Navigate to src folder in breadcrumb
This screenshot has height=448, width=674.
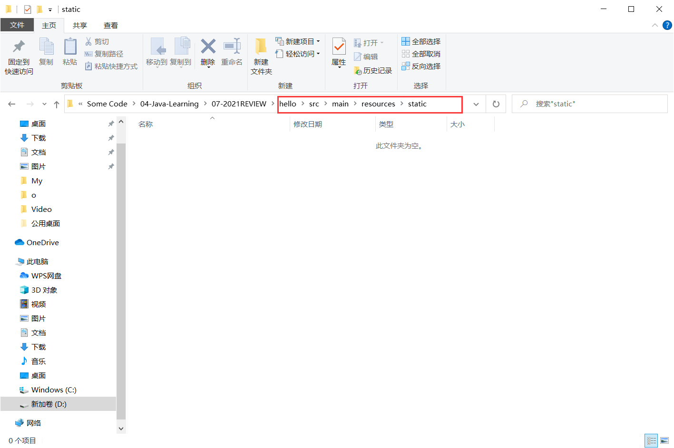[x=314, y=104]
